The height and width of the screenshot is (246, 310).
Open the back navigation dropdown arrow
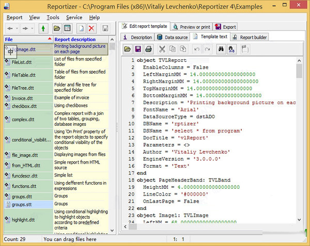coord(18,28)
